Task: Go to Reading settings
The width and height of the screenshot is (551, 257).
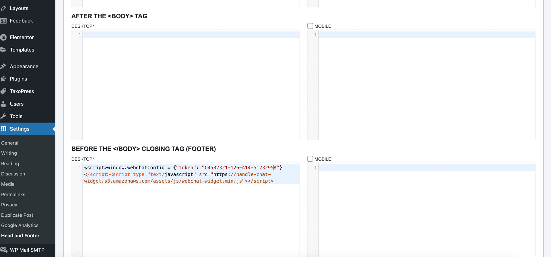Action: [x=10, y=163]
